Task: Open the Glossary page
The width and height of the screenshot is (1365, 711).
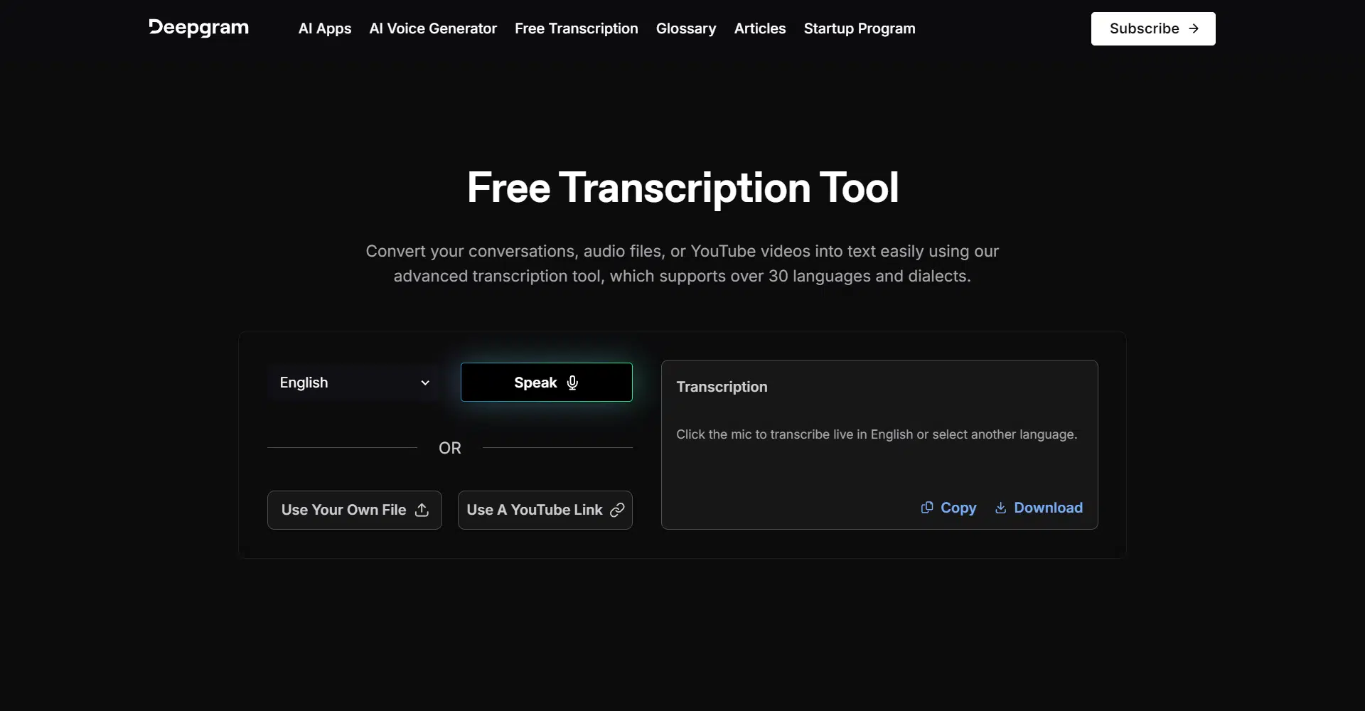Action: pyautogui.click(x=685, y=28)
